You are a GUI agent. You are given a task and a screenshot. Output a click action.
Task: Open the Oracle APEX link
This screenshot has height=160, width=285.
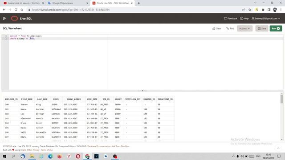[26, 150]
